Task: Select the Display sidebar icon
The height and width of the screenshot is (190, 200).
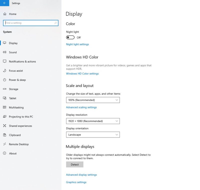Action: point(5,43)
